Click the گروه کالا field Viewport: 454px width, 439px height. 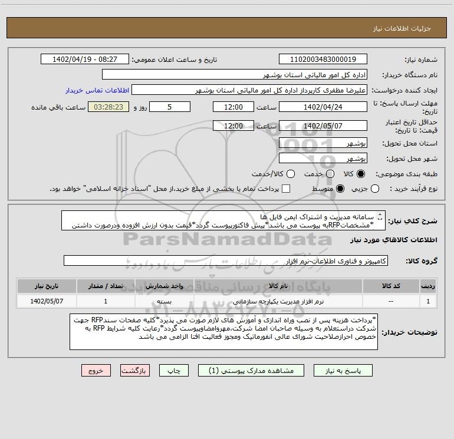click(x=226, y=260)
